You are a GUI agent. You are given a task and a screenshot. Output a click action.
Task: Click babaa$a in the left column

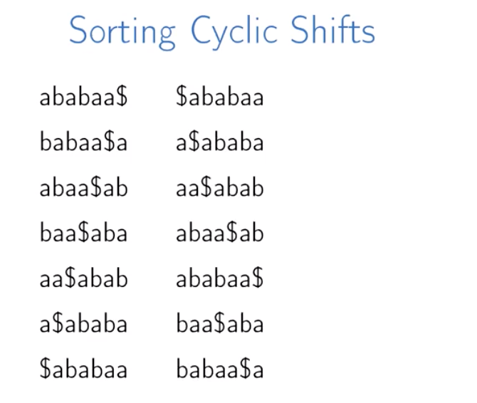click(x=84, y=142)
